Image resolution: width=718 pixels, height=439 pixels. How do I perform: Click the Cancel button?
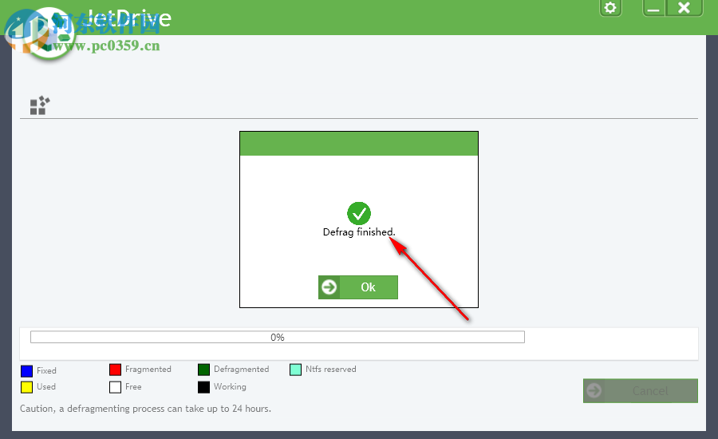(640, 391)
